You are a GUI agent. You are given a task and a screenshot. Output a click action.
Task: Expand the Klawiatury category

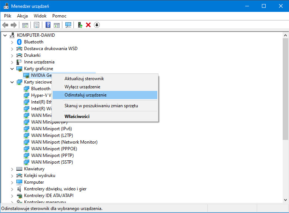pyautogui.click(x=12, y=169)
